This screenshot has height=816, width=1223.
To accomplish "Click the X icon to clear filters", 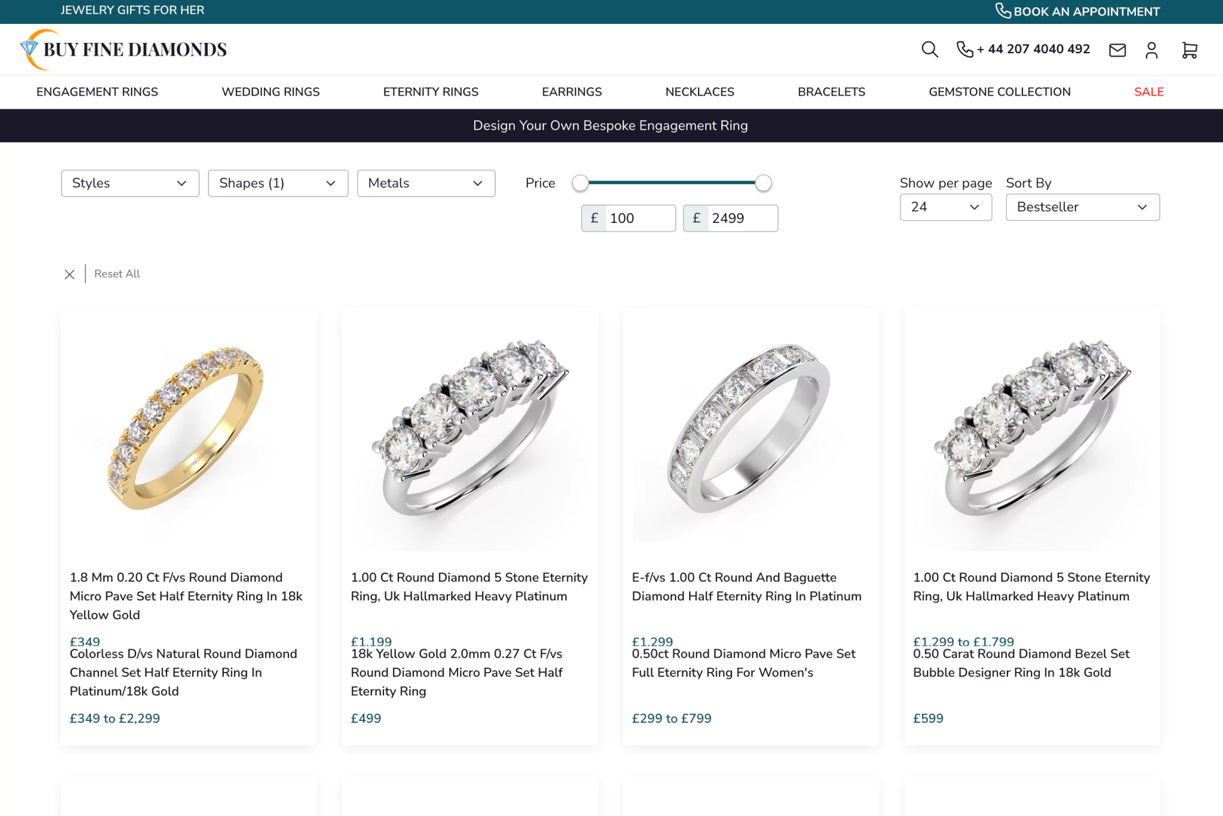I will point(70,274).
